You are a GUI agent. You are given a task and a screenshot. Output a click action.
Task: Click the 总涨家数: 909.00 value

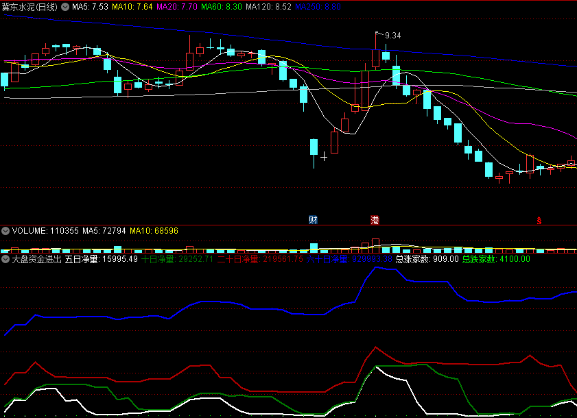click(x=427, y=259)
